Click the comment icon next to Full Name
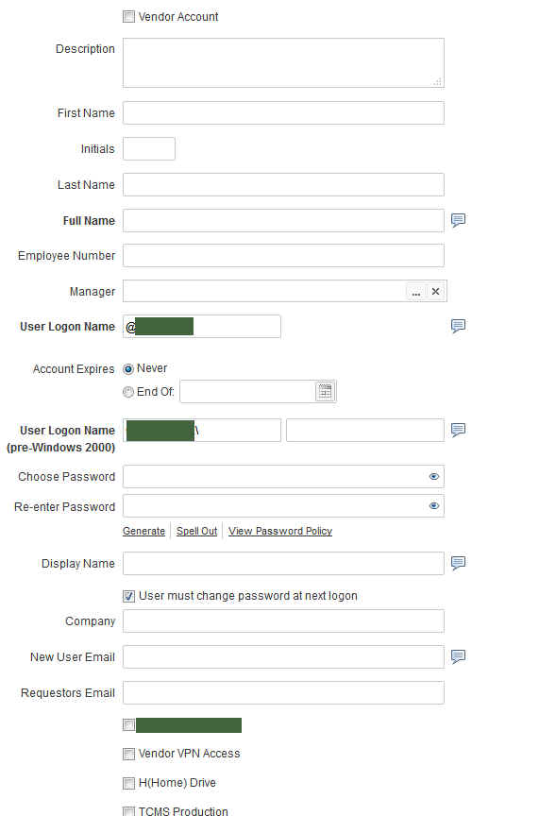Viewport: 556px width, 816px height. 458,221
